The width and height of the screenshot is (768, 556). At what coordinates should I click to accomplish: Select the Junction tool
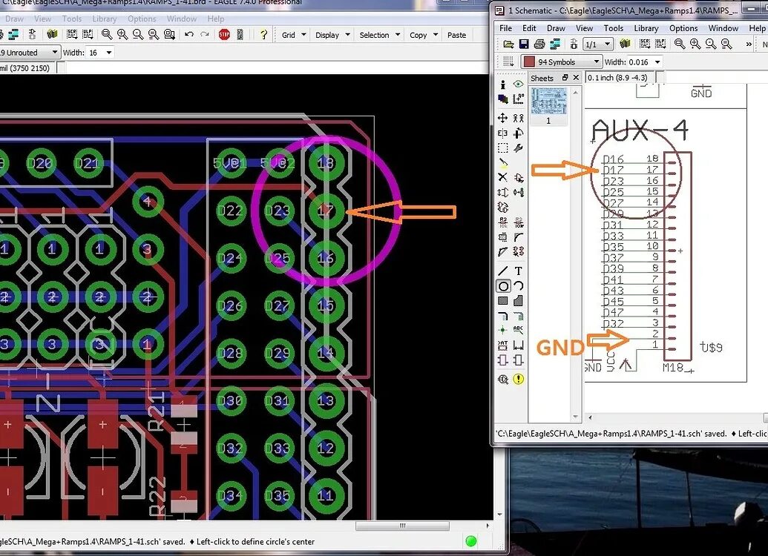(502, 331)
